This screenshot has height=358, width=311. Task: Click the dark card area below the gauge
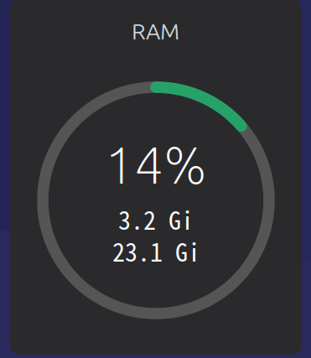click(x=156, y=337)
